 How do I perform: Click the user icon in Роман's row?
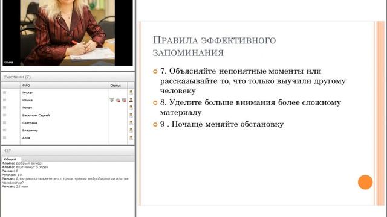pyautogui.click(x=131, y=107)
